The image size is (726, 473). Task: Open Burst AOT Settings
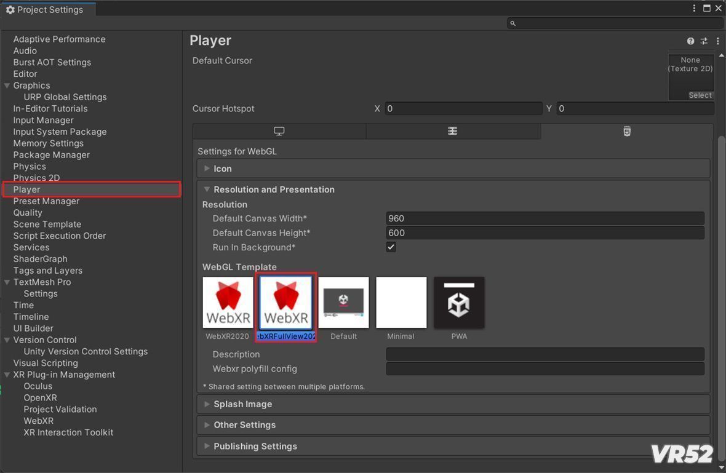tap(52, 63)
